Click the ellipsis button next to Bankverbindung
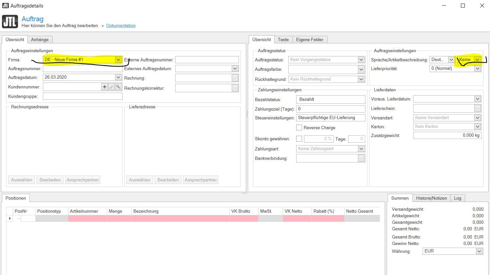Viewport: 490px width, 275px height. click(361, 158)
